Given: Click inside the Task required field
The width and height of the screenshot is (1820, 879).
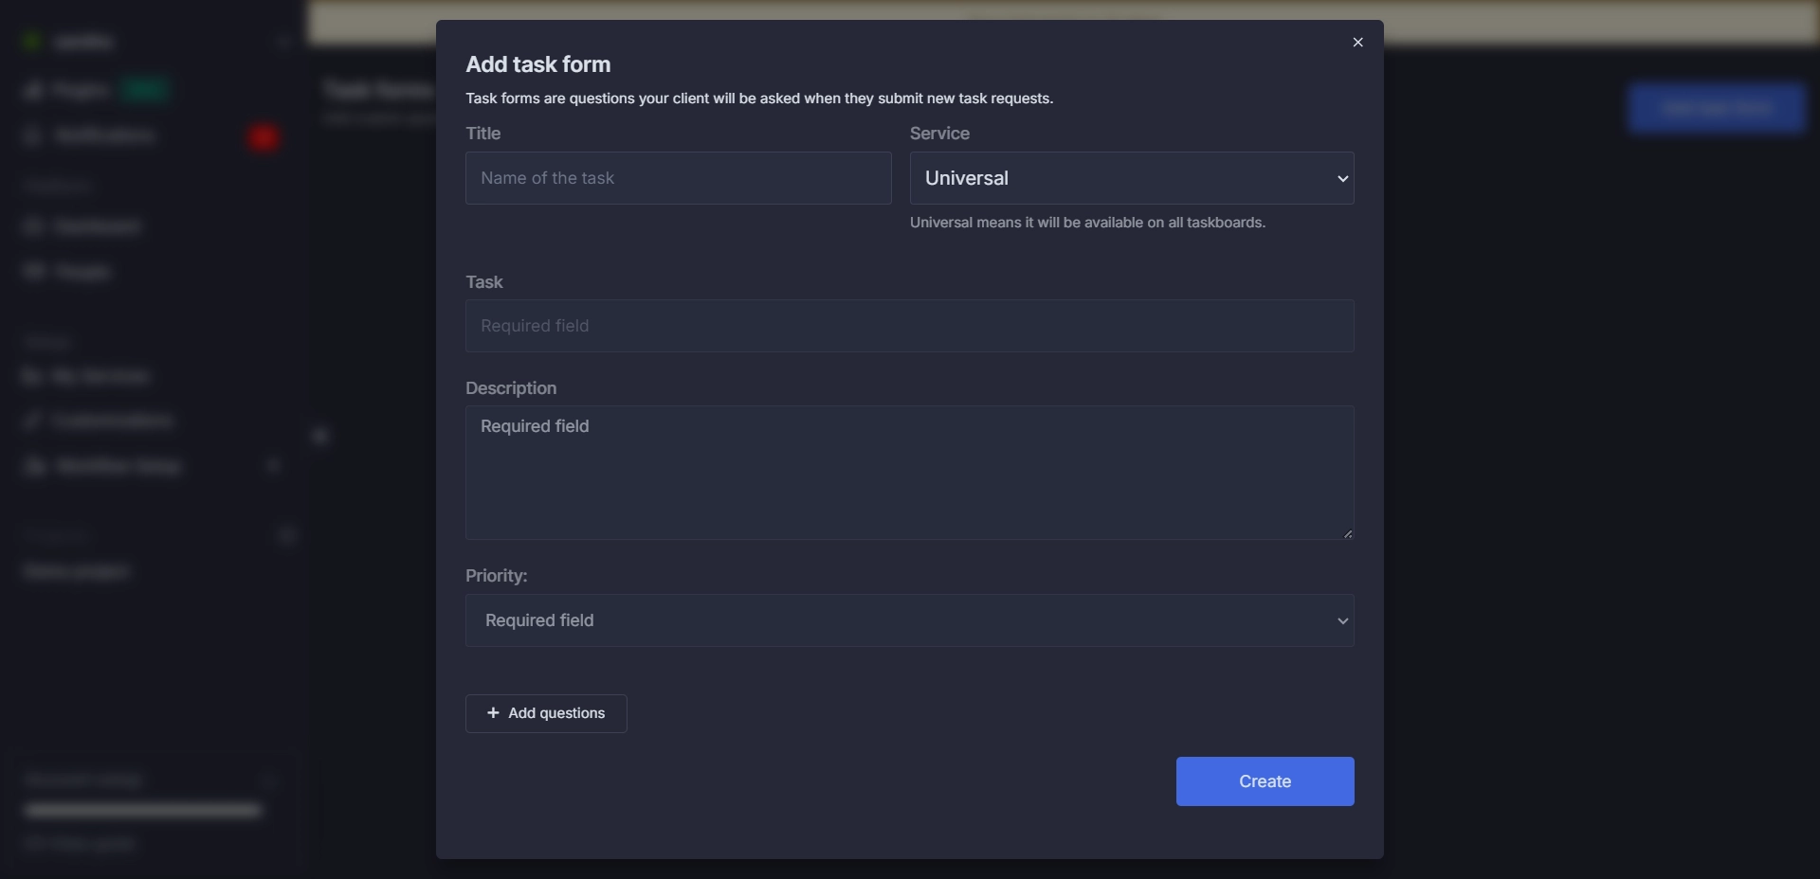Looking at the screenshot, I should [x=909, y=326].
